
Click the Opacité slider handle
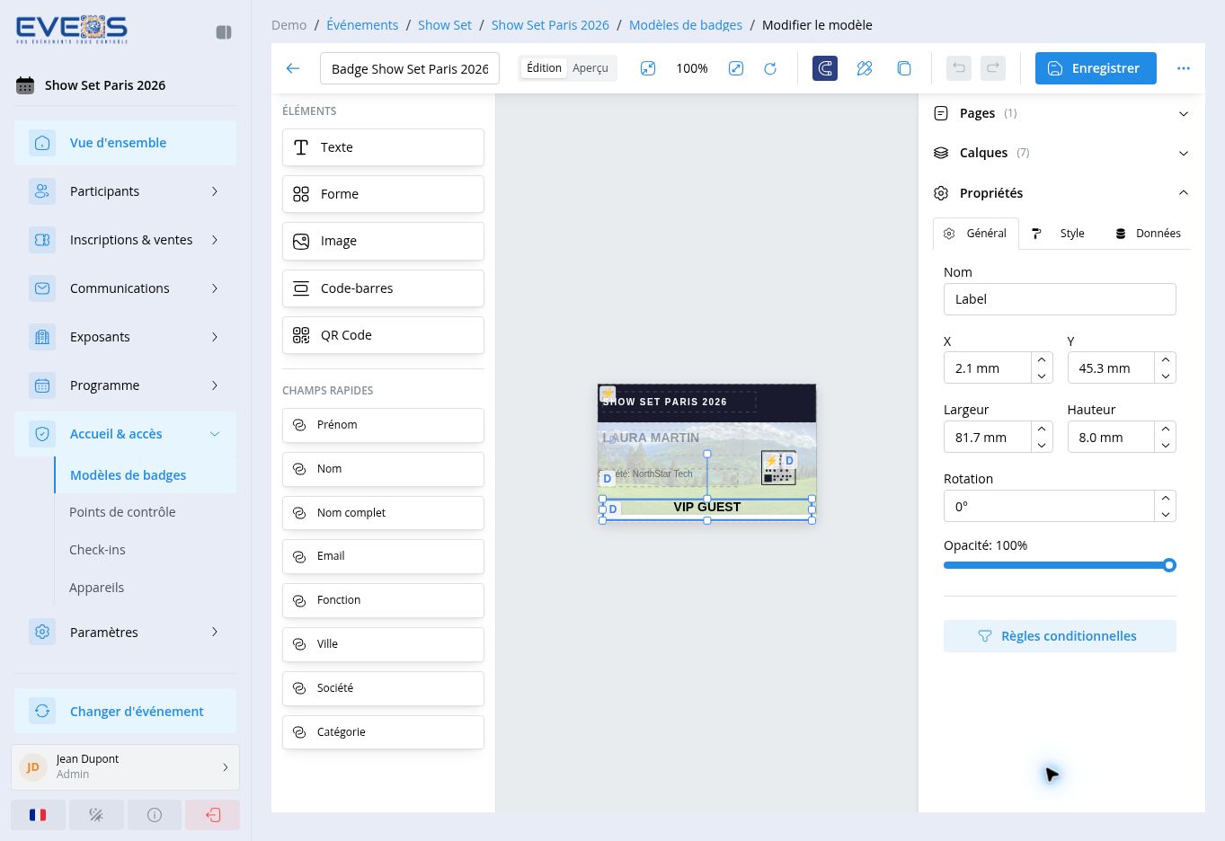(x=1169, y=565)
